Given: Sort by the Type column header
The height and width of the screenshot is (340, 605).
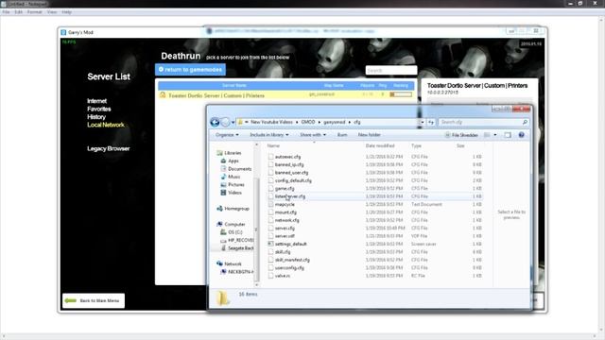Looking at the screenshot, I should point(416,145).
